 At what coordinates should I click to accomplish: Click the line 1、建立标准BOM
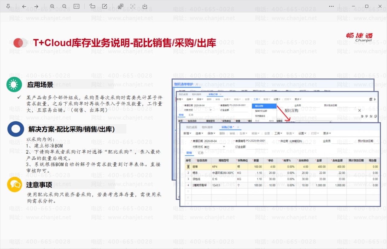tap(44, 146)
